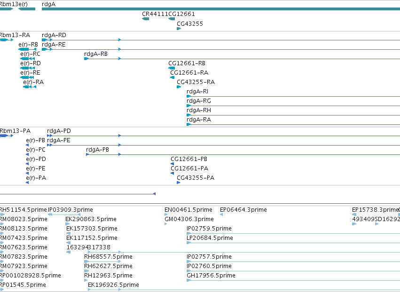Click the e(r)-PB protein label
This screenshot has width=400, height=292.
[x=35, y=140]
